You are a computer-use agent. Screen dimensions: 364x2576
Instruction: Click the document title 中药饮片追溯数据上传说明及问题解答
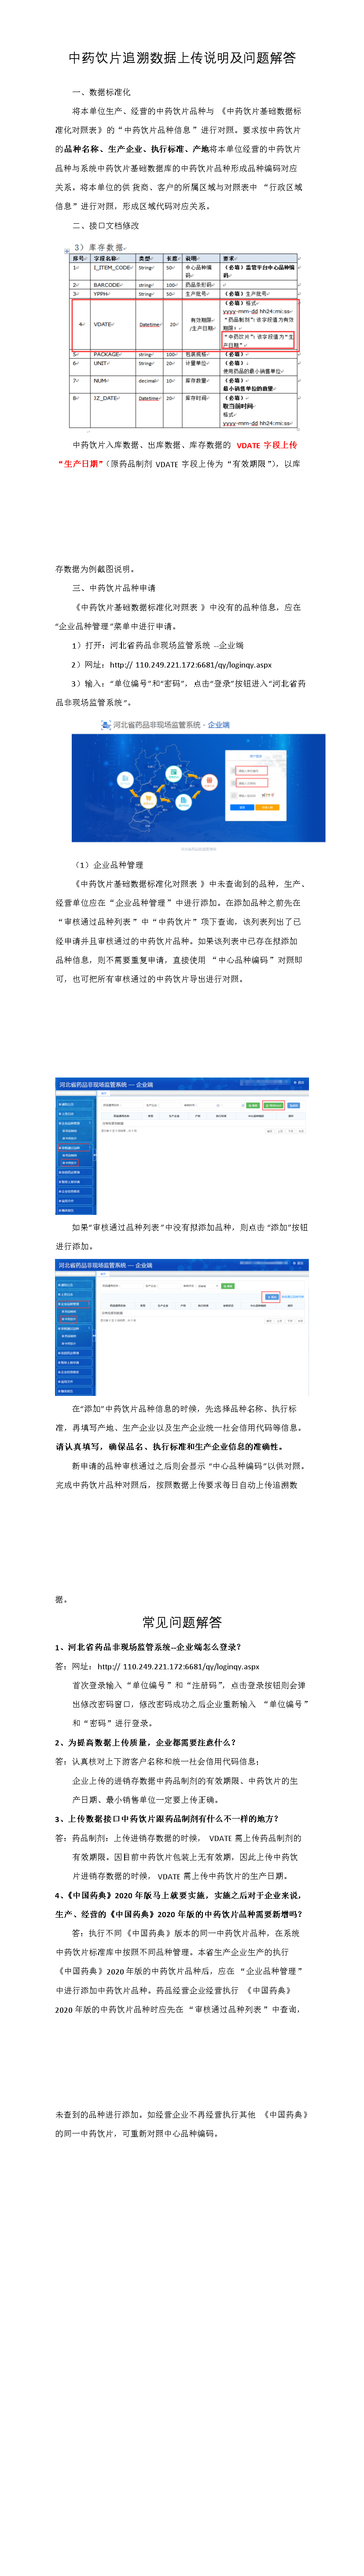pyautogui.click(x=182, y=58)
